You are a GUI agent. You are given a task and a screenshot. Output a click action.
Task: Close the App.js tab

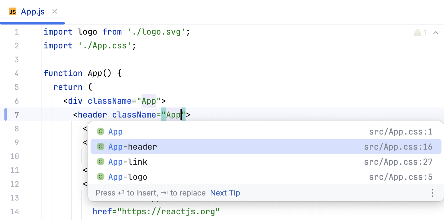(54, 11)
